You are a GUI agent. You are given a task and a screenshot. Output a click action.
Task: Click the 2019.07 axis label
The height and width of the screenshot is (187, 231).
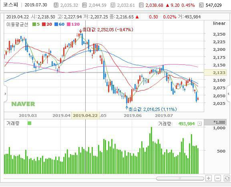pyautogui.click(x=164, y=116)
